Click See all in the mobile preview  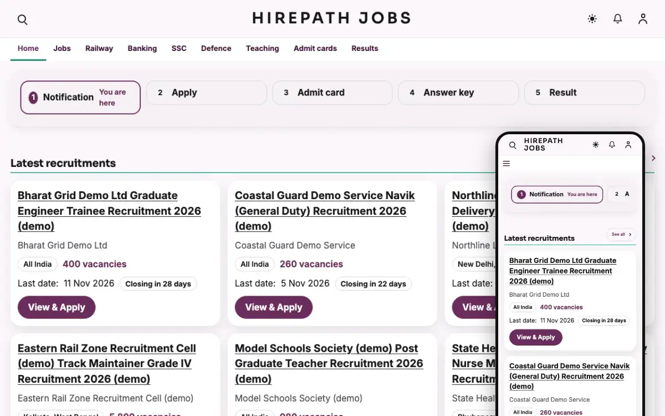pos(621,234)
